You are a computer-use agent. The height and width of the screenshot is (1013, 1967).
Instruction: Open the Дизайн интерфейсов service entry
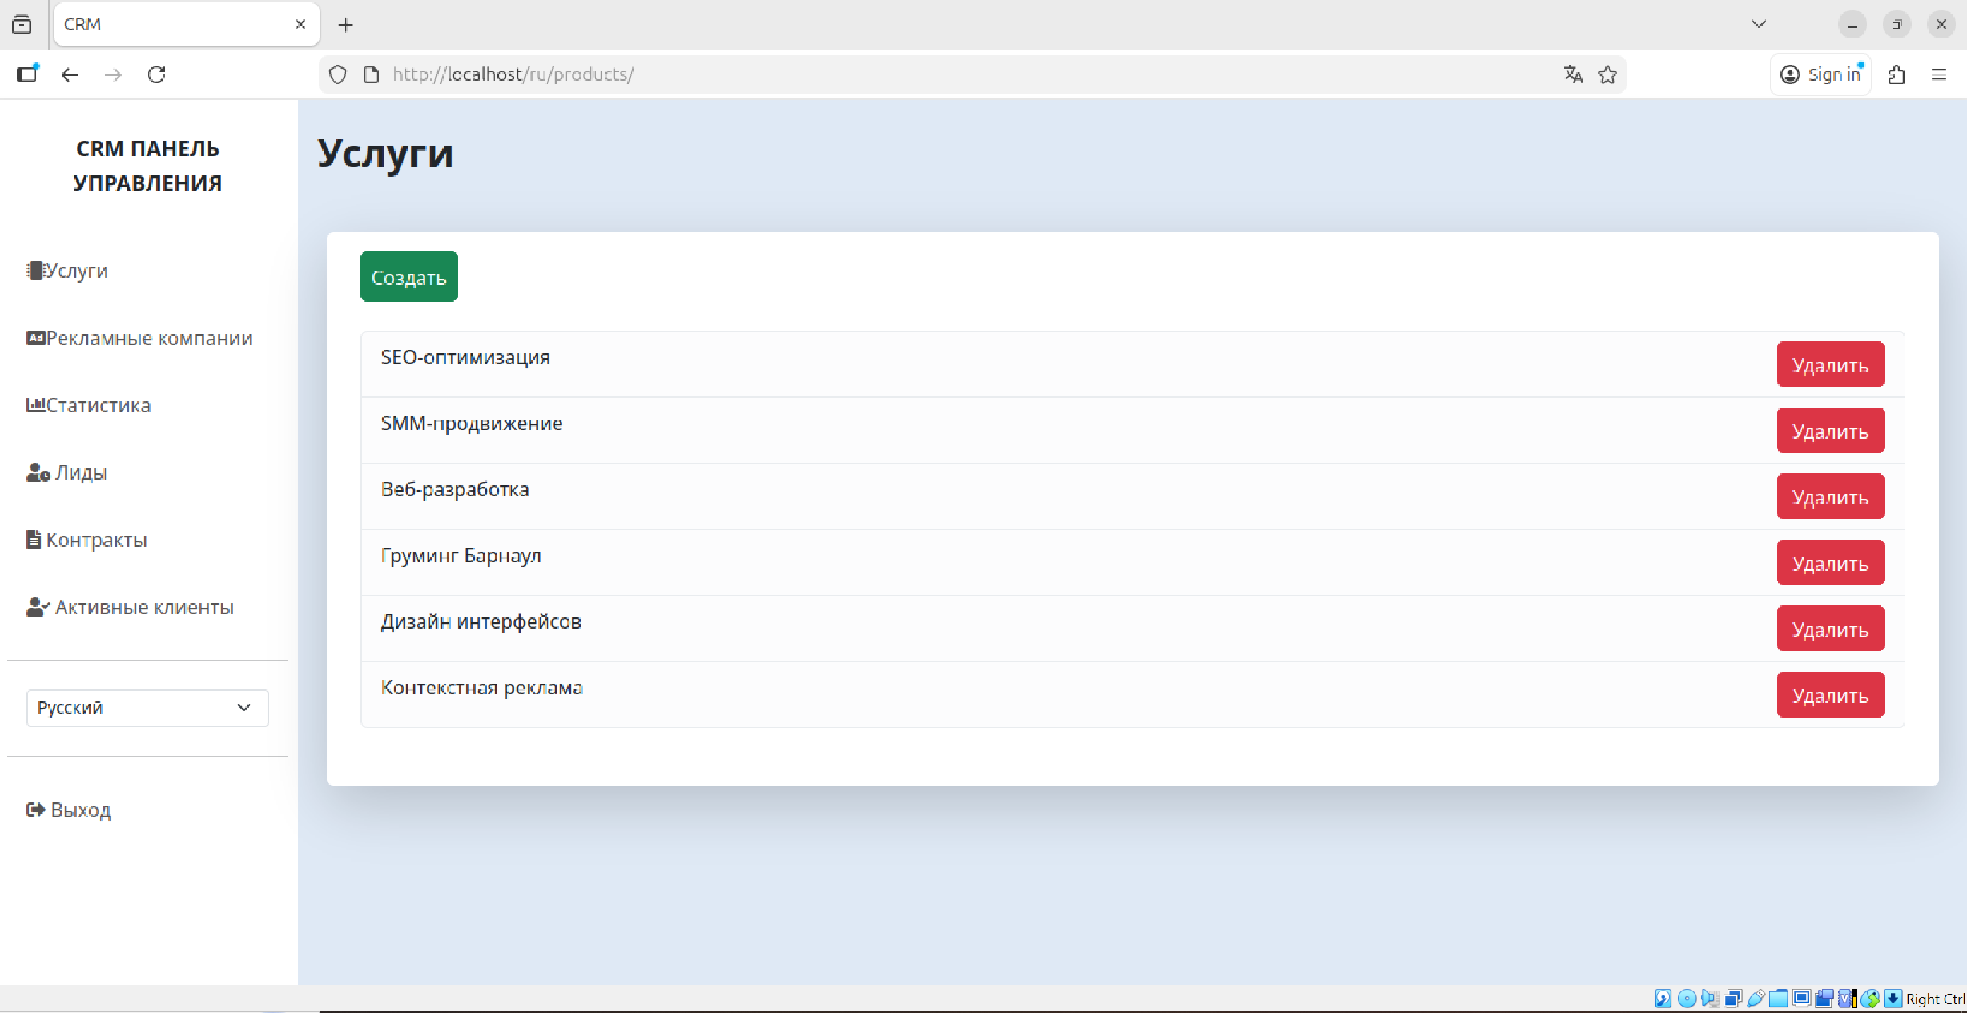(x=481, y=621)
